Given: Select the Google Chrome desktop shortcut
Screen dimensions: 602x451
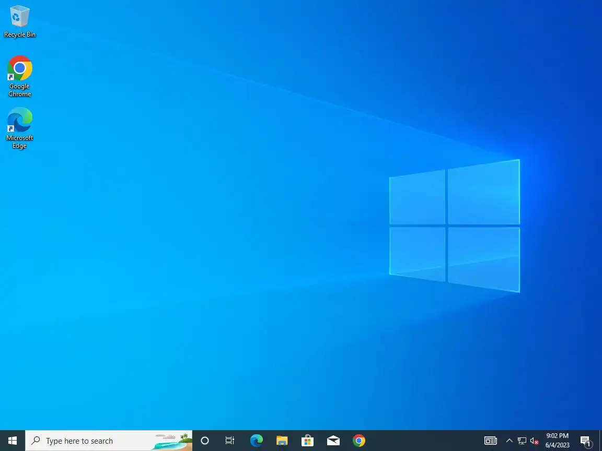Looking at the screenshot, I should [x=19, y=76].
